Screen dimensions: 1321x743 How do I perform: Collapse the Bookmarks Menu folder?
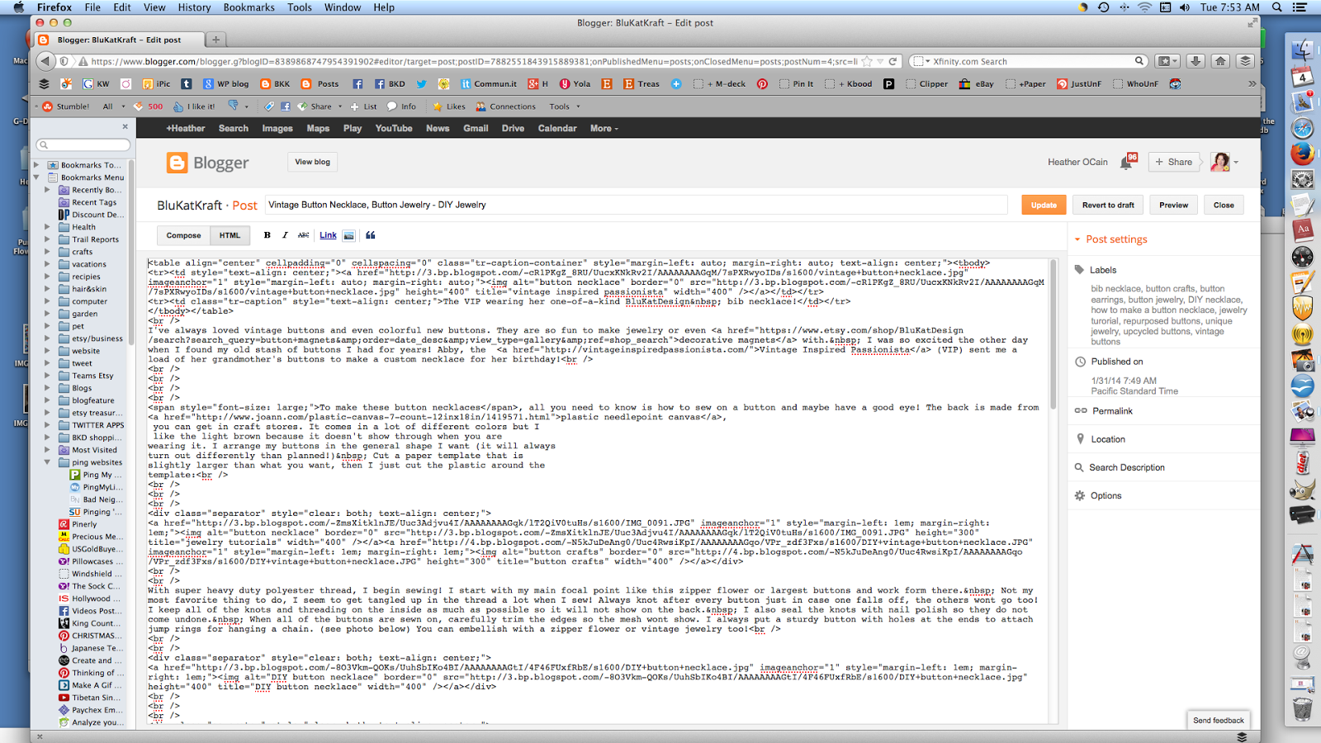click(36, 177)
